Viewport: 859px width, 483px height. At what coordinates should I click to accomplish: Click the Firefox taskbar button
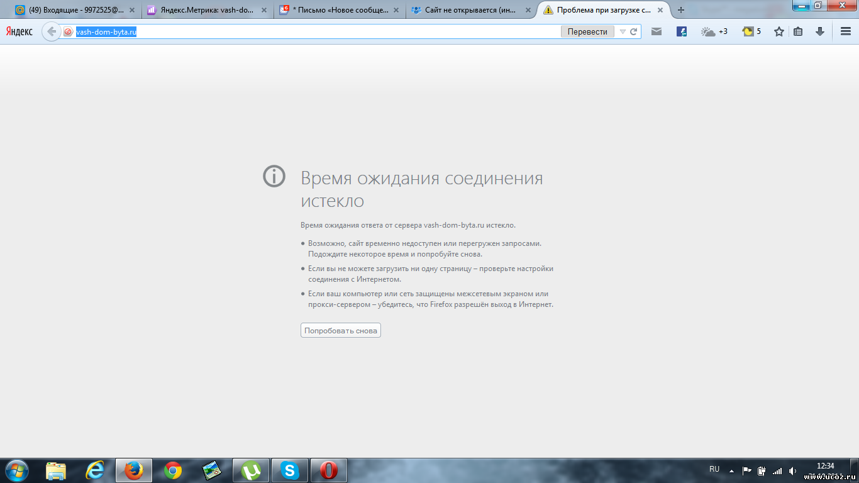pyautogui.click(x=134, y=470)
